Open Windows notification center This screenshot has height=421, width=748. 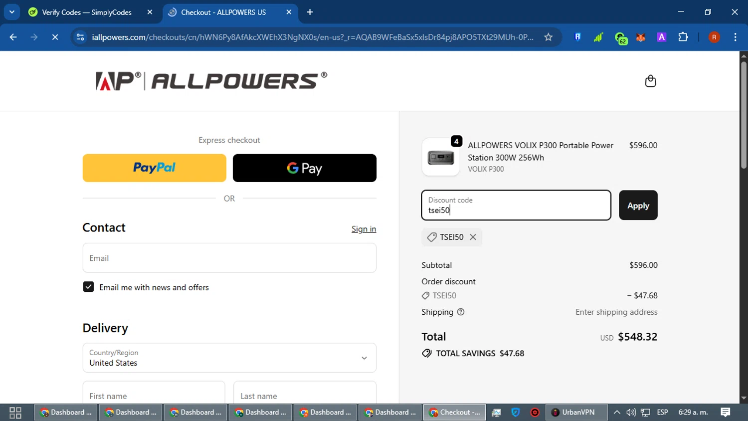726,413
